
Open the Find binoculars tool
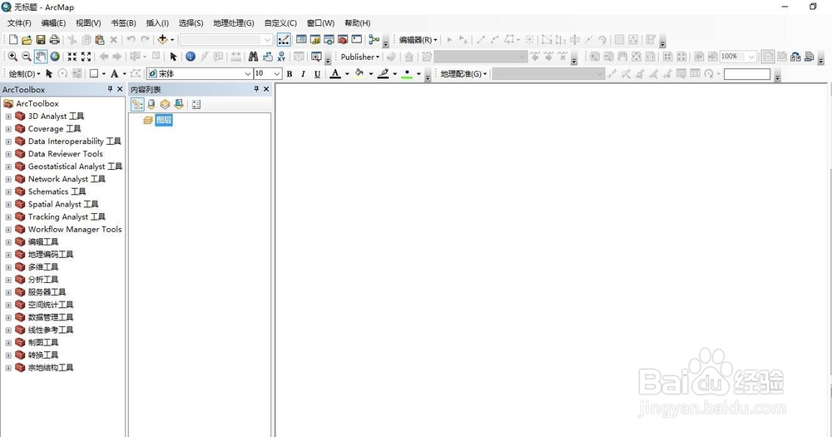coord(253,57)
